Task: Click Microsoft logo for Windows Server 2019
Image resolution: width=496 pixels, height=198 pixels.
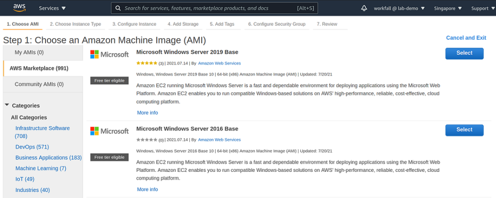Action: 109,55
